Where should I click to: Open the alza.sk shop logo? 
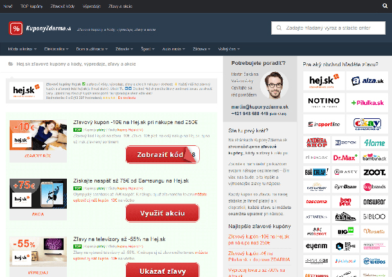(367, 81)
